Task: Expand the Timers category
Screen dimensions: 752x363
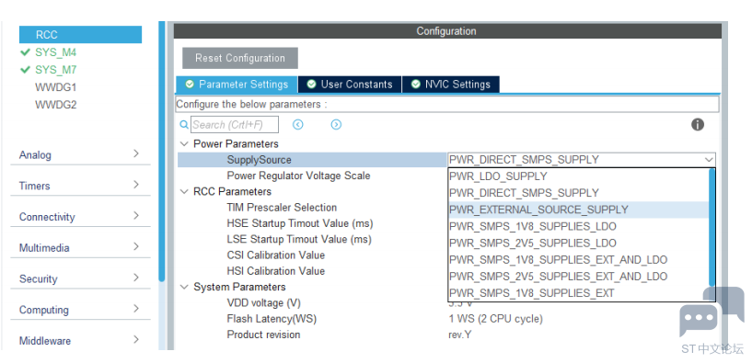Action: coord(80,186)
